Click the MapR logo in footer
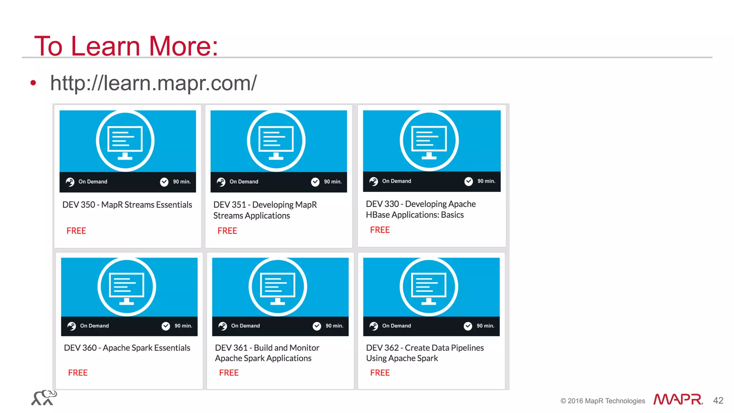734x413 pixels. [x=678, y=399]
